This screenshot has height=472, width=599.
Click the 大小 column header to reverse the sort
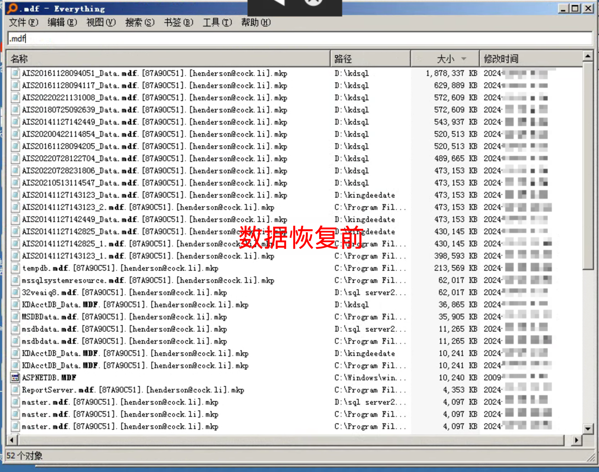pyautogui.click(x=445, y=59)
